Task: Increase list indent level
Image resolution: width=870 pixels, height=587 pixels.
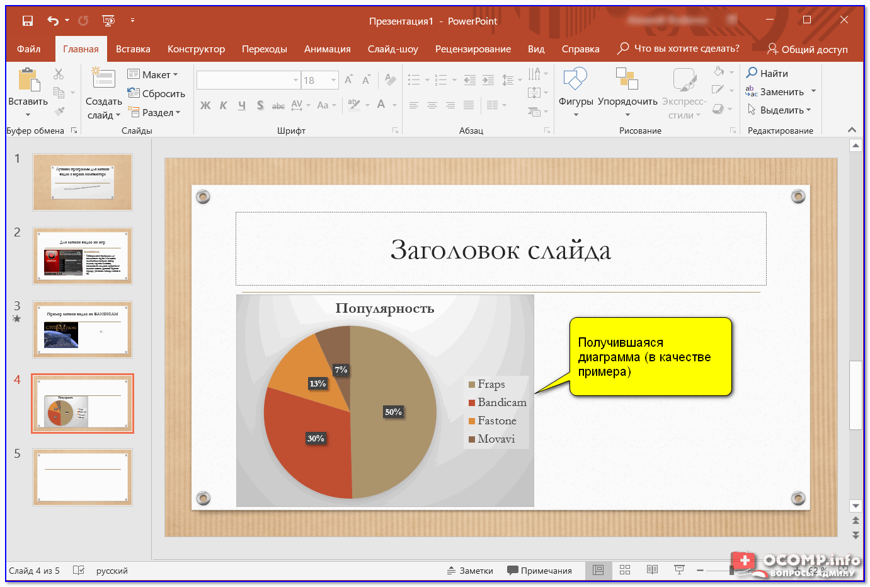Action: coord(488,80)
